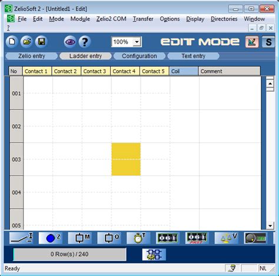The height and width of the screenshot is (276, 279).
Task: Click the highlighted yellow cell in row 003
Action: pos(126,159)
